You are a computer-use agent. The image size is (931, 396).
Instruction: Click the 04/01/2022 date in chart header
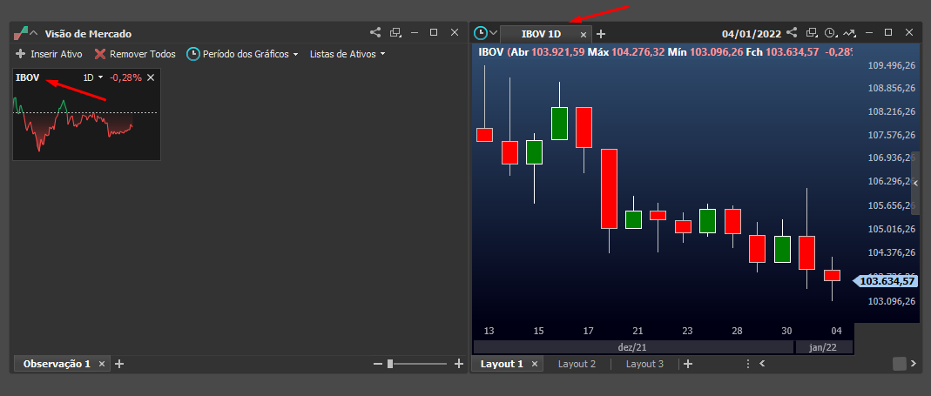pyautogui.click(x=752, y=34)
